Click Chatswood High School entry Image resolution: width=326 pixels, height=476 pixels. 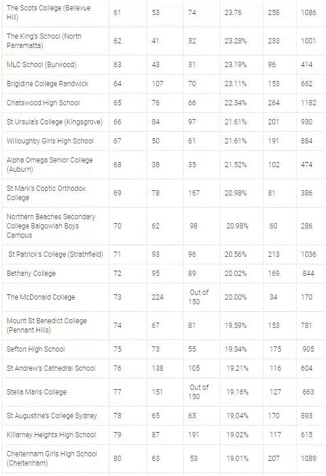coord(43,103)
